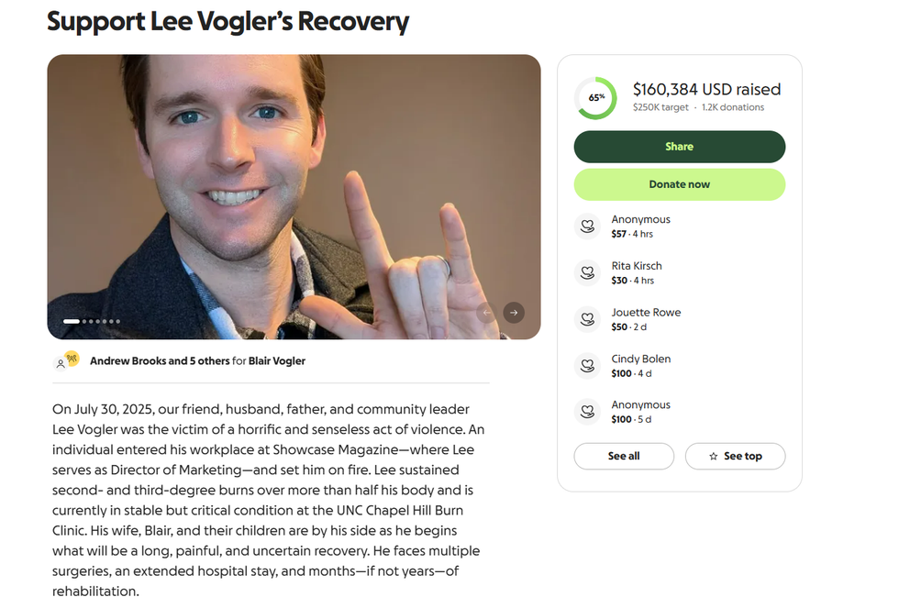Image resolution: width=899 pixels, height=597 pixels.
Task: Click the heart icon beside Cindy Bolen
Action: [588, 366]
